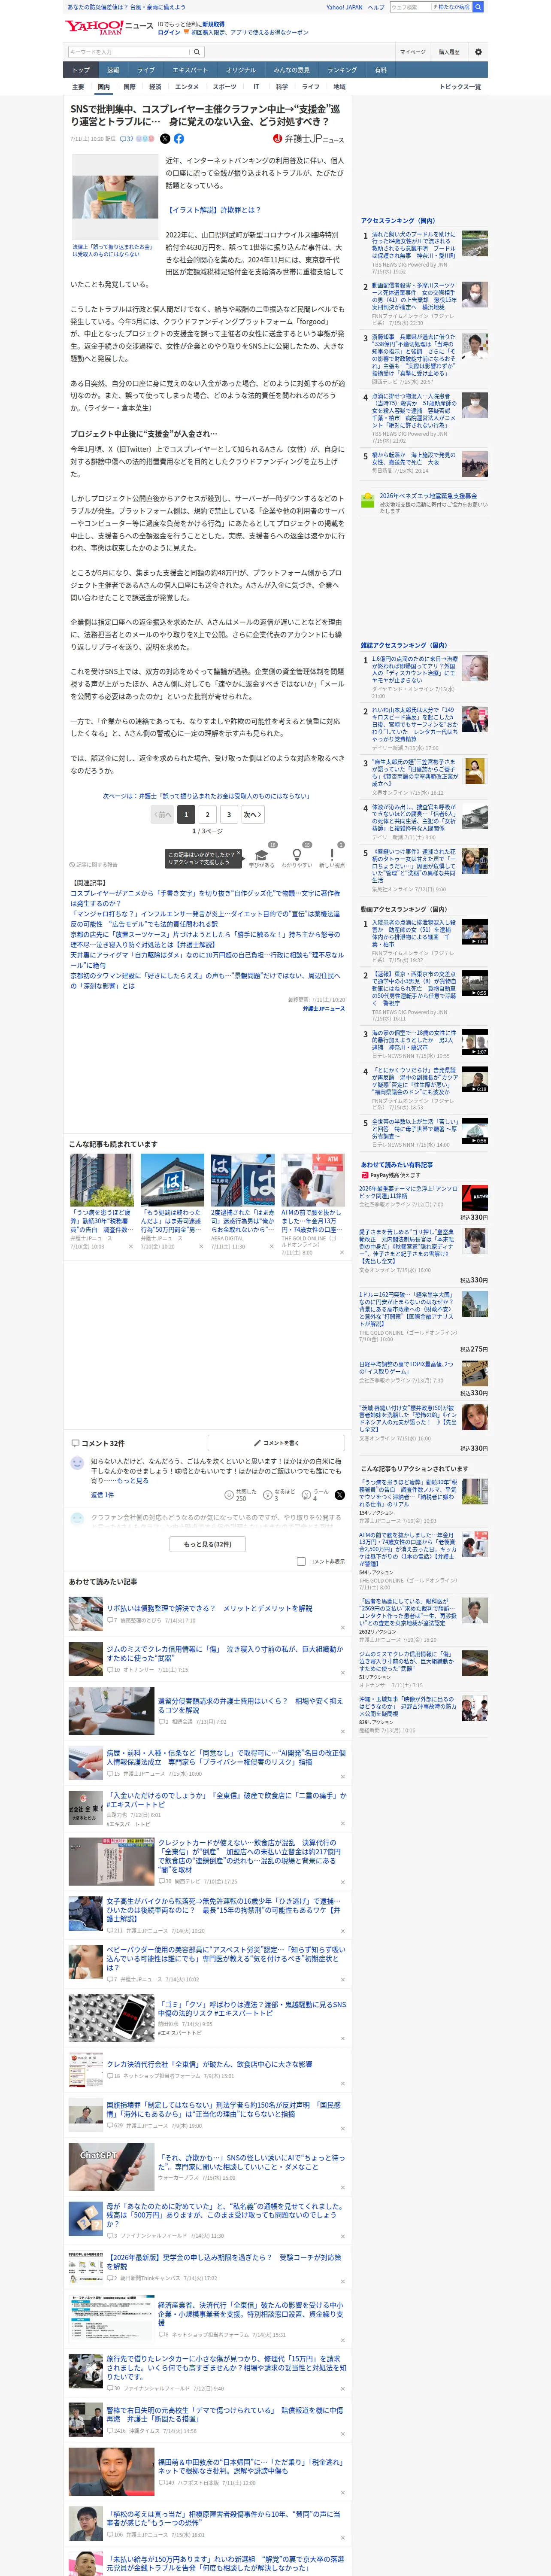Open the first commenter's avatar
The width and height of the screenshot is (551, 2576).
pyautogui.click(x=77, y=1463)
